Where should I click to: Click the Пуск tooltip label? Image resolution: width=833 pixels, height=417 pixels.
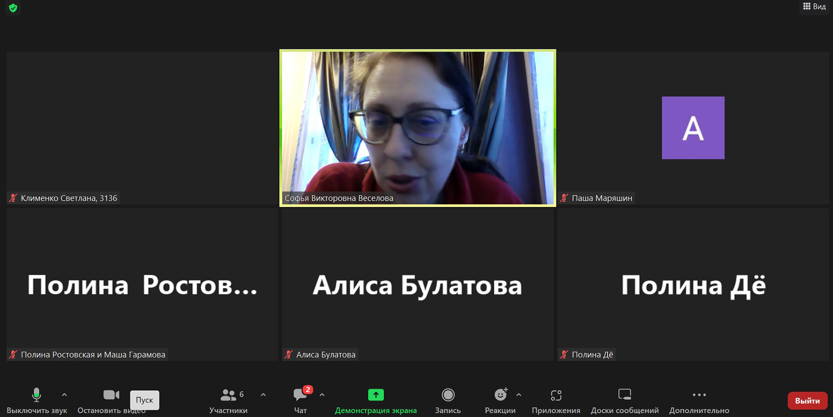(144, 400)
